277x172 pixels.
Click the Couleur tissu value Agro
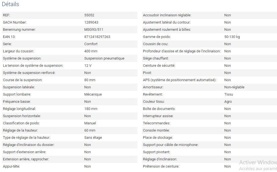click(228, 102)
